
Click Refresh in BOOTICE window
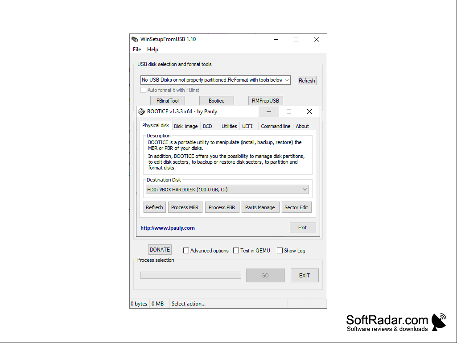(x=154, y=207)
